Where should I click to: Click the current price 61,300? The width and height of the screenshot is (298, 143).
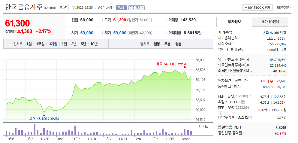(x=17, y=23)
